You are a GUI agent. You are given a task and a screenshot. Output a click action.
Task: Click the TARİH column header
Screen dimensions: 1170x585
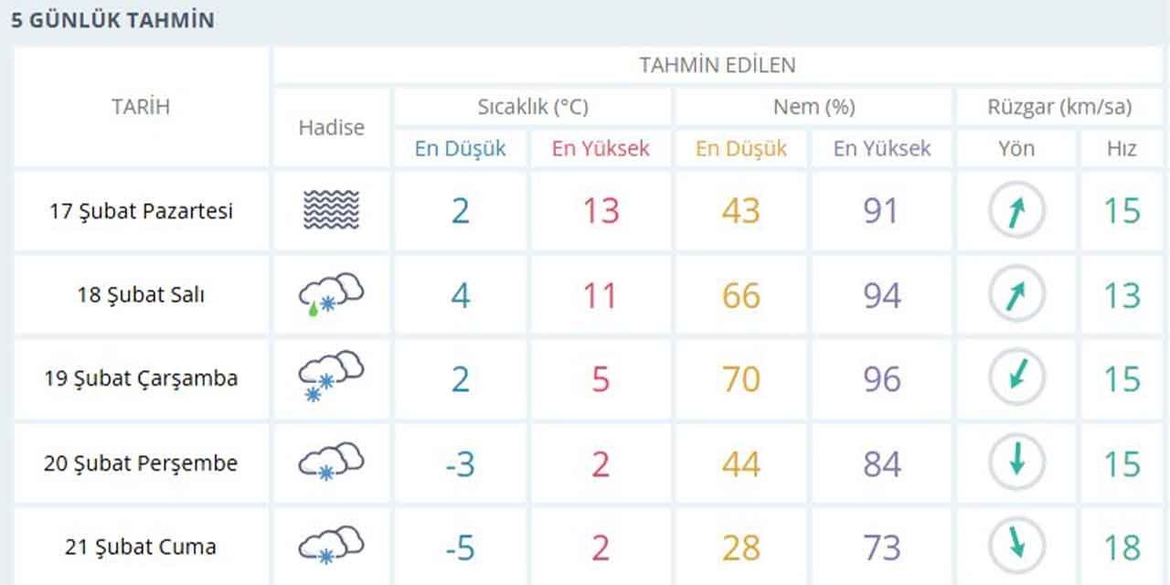[x=141, y=107]
